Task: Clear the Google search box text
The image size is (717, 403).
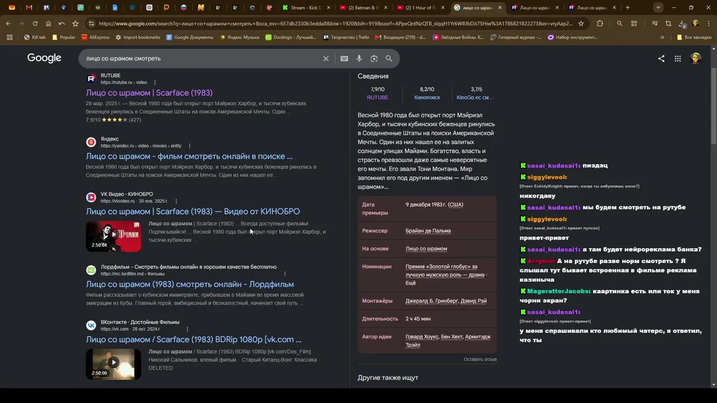Action: pyautogui.click(x=325, y=58)
